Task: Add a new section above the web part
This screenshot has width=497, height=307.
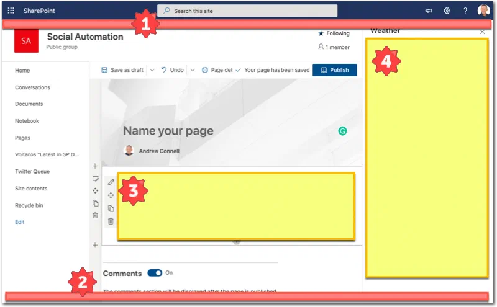Action: (95, 166)
